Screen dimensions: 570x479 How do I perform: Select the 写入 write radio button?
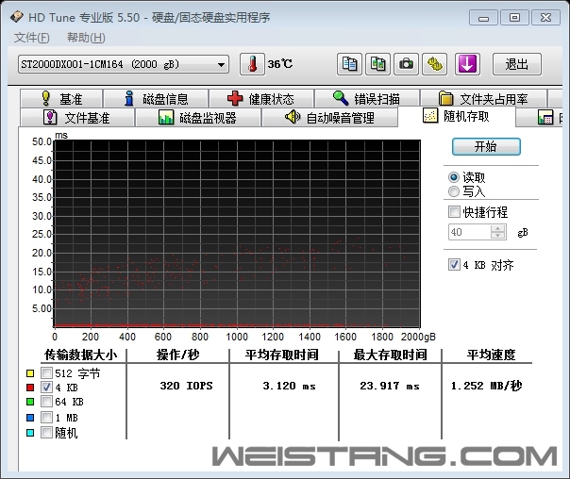coord(454,191)
